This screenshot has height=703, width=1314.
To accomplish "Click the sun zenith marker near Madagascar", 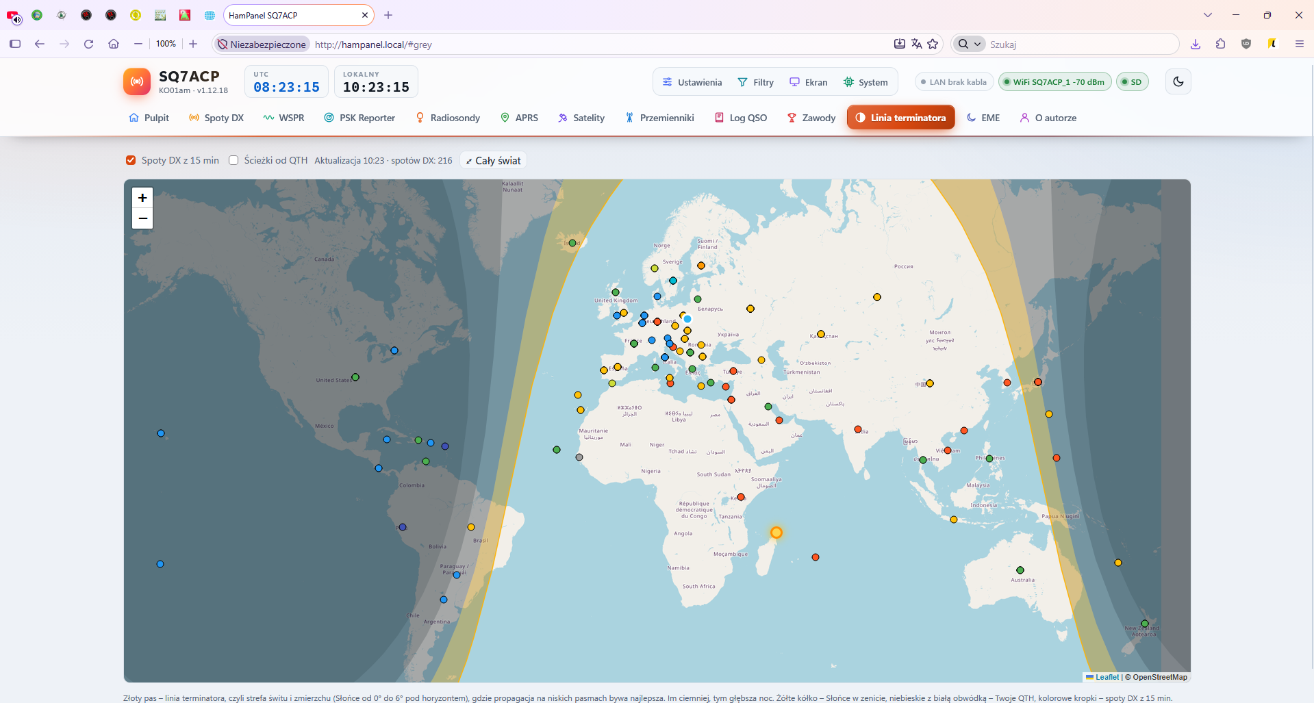I will click(776, 533).
